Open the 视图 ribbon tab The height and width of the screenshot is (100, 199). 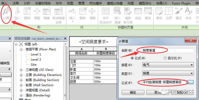coord(70,3)
